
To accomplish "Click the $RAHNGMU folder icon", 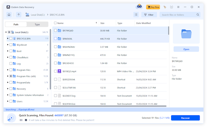I will coord(60,47).
